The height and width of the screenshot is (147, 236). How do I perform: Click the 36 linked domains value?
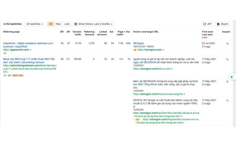[105, 43]
